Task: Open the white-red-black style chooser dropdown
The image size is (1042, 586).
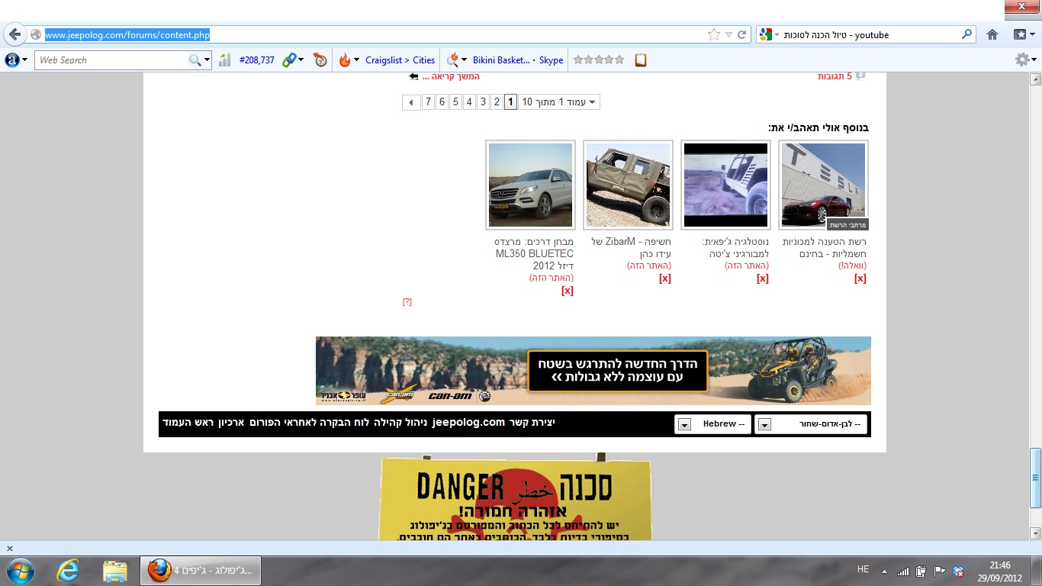Action: pyautogui.click(x=764, y=424)
